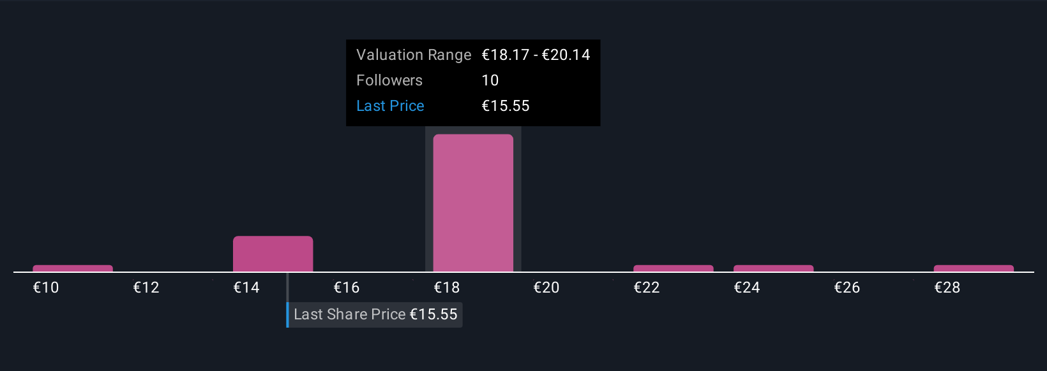The height and width of the screenshot is (371, 1047).
Task: Click the Followers label in tooltip
Action: (x=389, y=80)
